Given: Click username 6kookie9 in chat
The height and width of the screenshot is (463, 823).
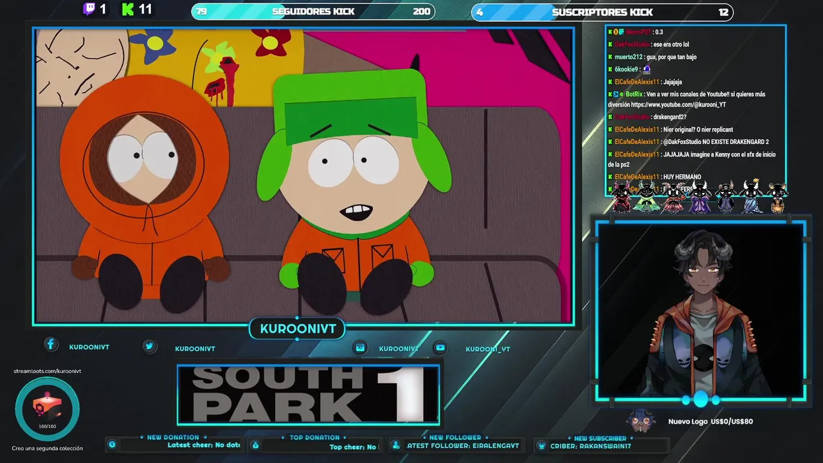Looking at the screenshot, I should (x=627, y=69).
